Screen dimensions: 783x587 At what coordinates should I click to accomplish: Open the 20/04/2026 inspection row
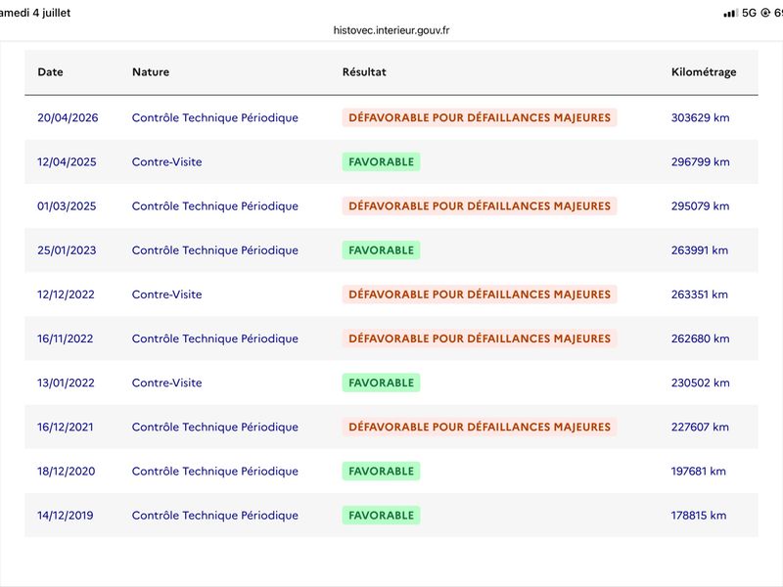click(x=391, y=117)
